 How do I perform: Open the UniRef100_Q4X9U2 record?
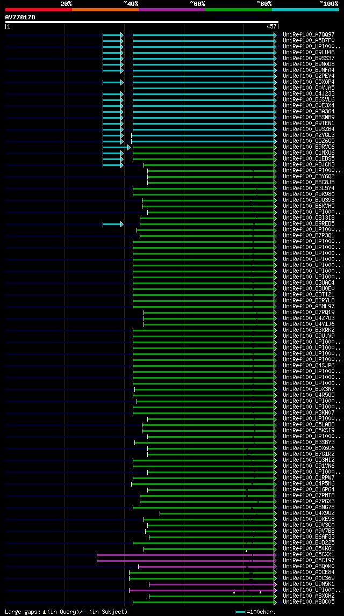(x=309, y=513)
